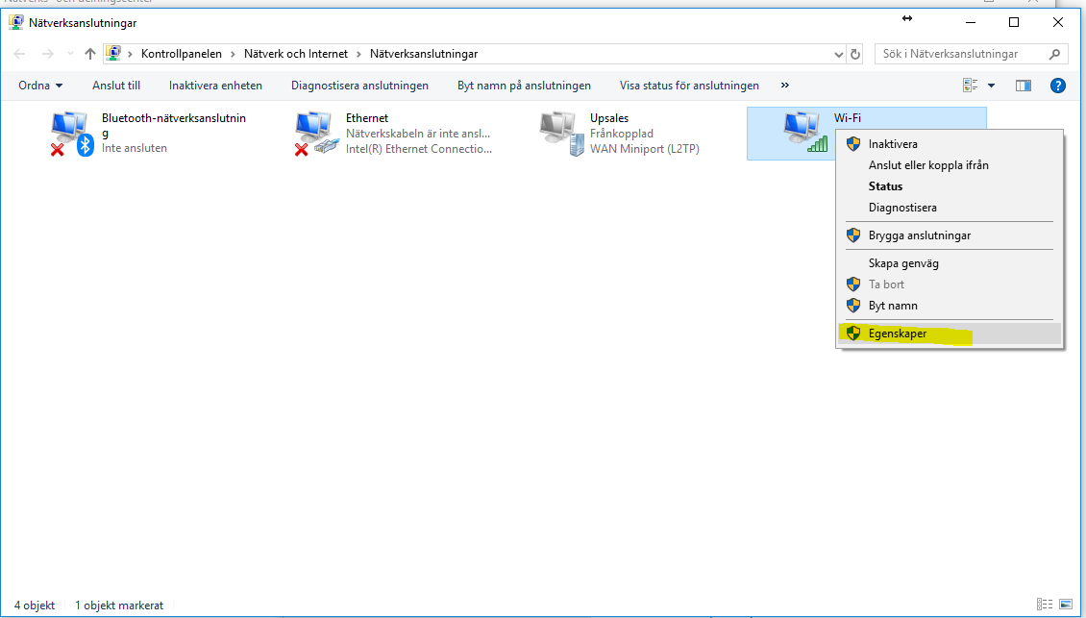The height and width of the screenshot is (618, 1086).
Task: Click Visa status för anslutningen
Action: [689, 86]
